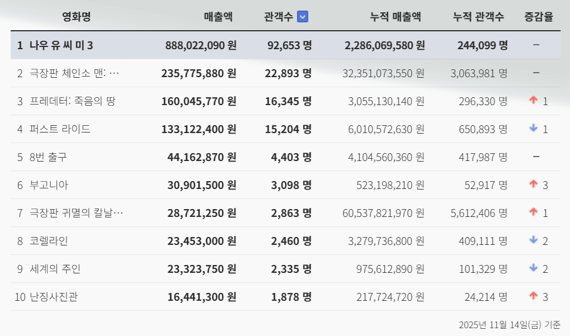Select cumulative revenue 217,724,720 원

[x=390, y=297]
